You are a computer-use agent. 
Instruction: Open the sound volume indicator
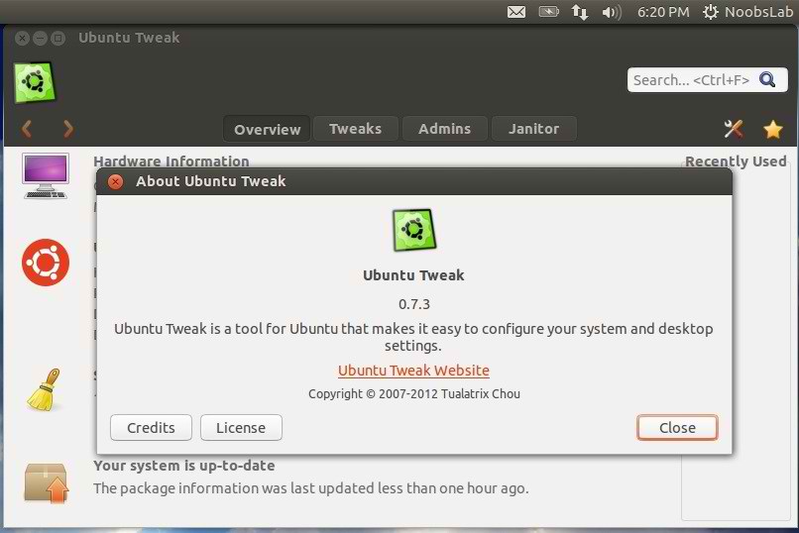coord(612,12)
